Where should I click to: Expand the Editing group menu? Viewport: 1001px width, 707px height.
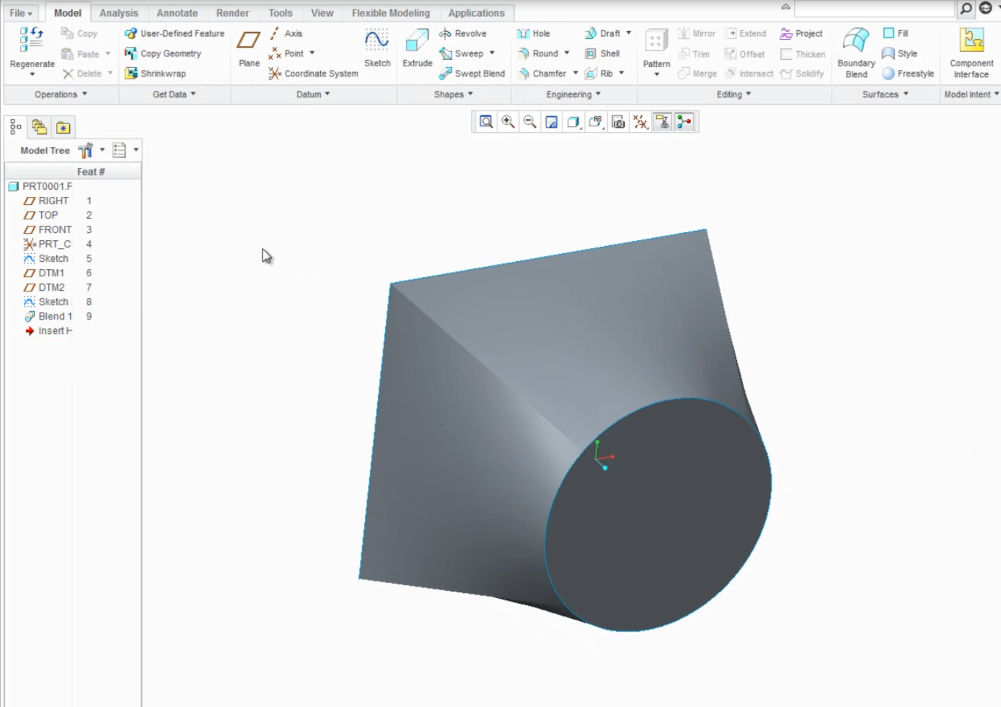(733, 95)
